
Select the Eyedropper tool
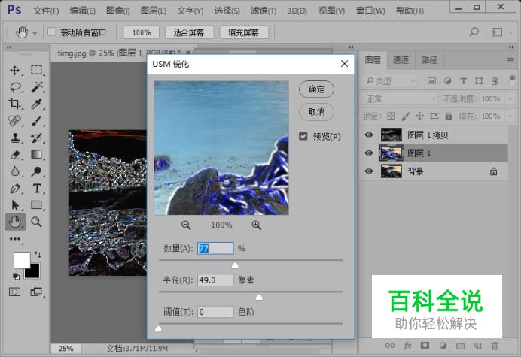pyautogui.click(x=37, y=104)
